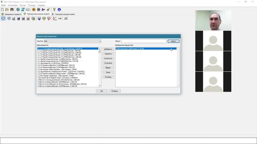Click the ΔX toolbar icon
Image resolution: width=257 pixels, height=144 pixels.
(x=66, y=19)
